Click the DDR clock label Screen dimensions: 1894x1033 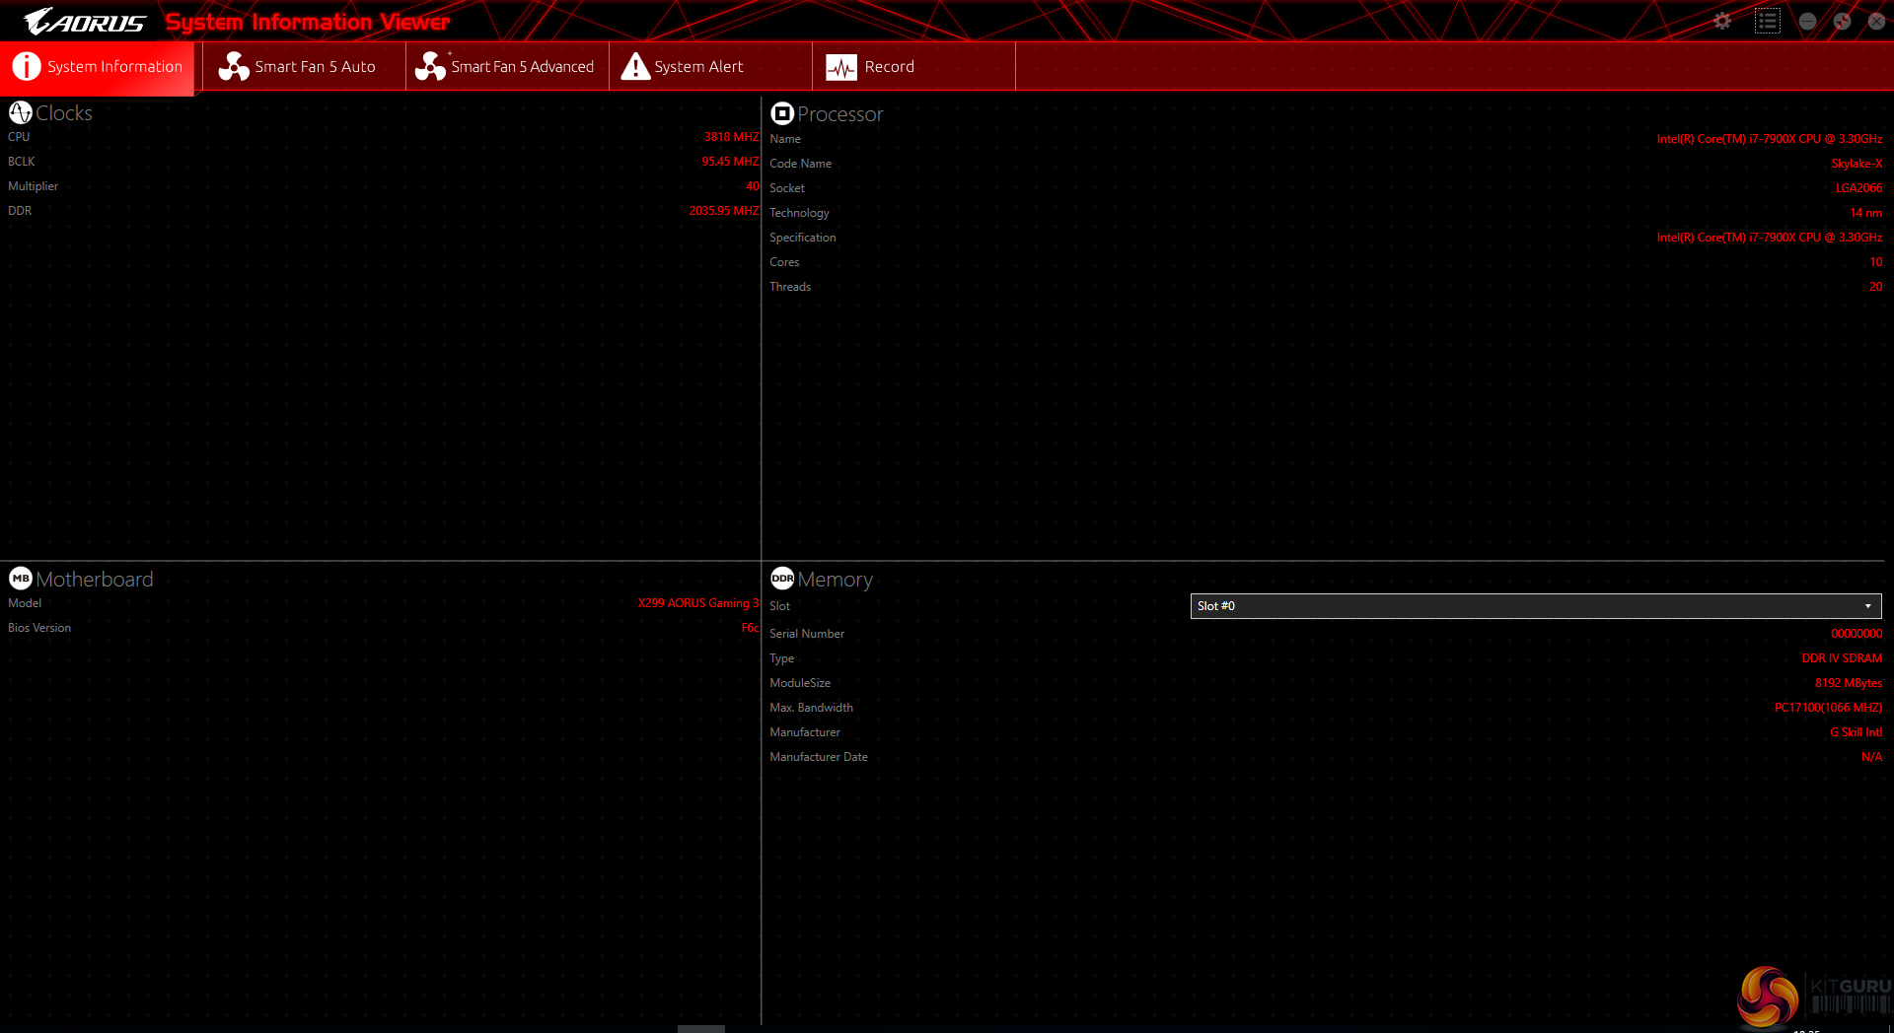pyautogui.click(x=20, y=211)
